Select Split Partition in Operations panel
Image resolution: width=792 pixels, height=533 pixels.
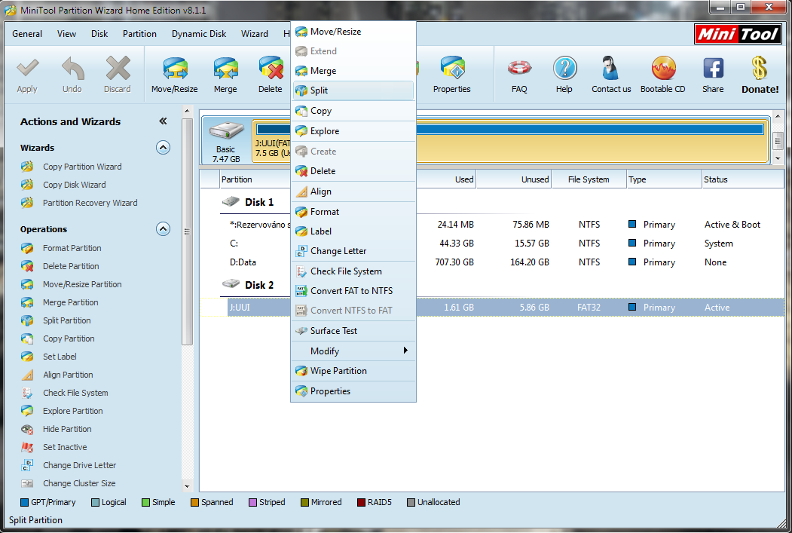coord(66,321)
